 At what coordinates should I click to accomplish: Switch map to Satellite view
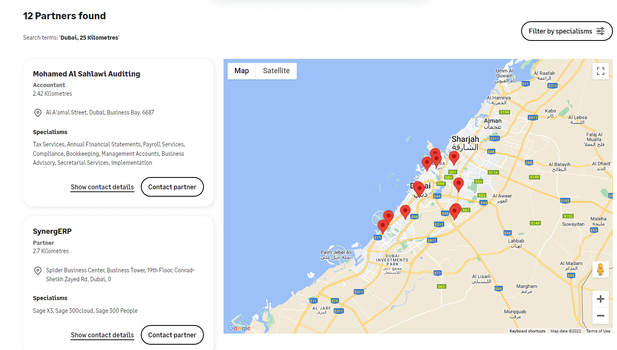(276, 71)
